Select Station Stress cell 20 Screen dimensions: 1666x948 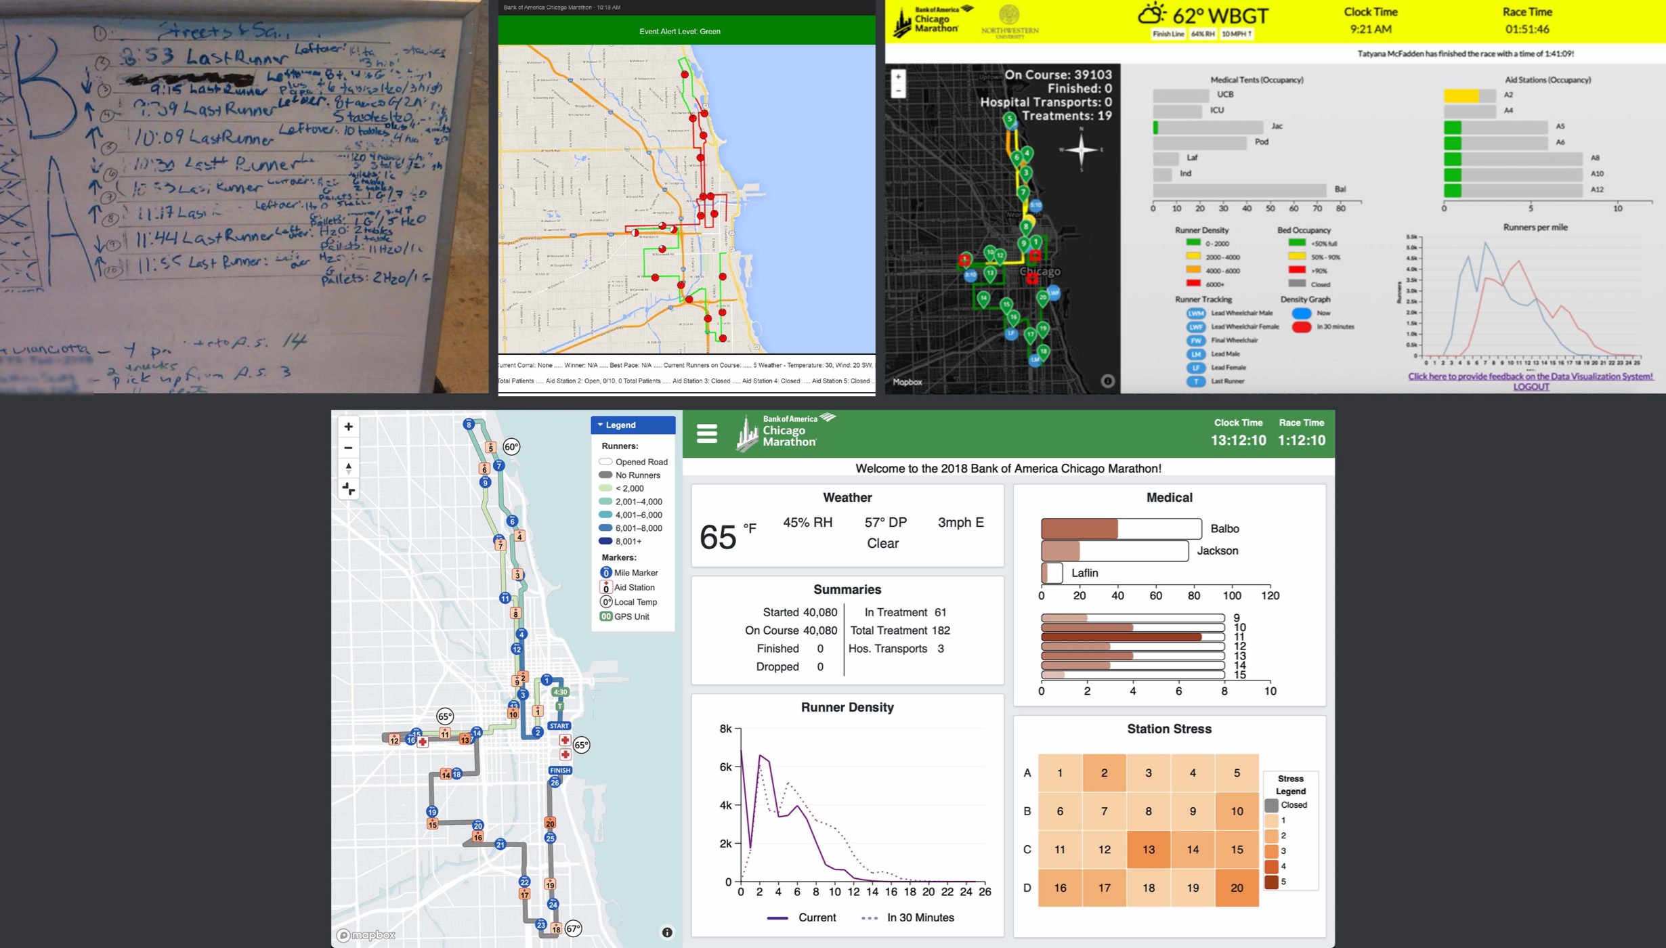(x=1237, y=888)
